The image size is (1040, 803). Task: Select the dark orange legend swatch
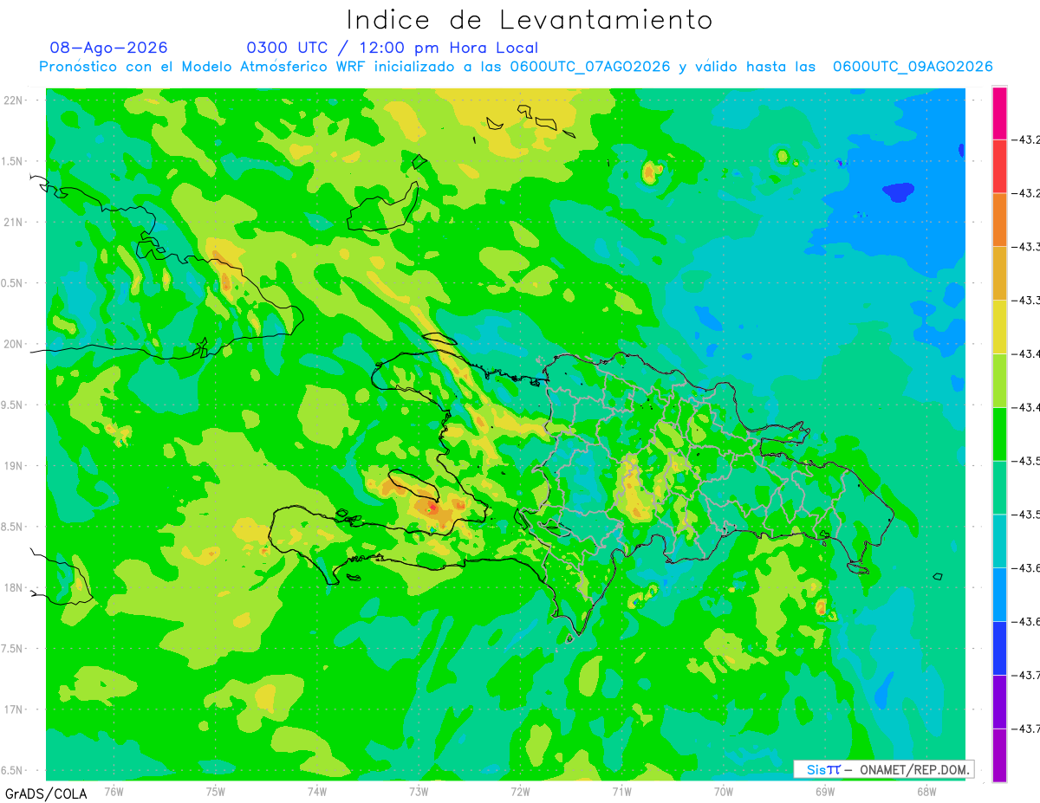[x=999, y=219]
